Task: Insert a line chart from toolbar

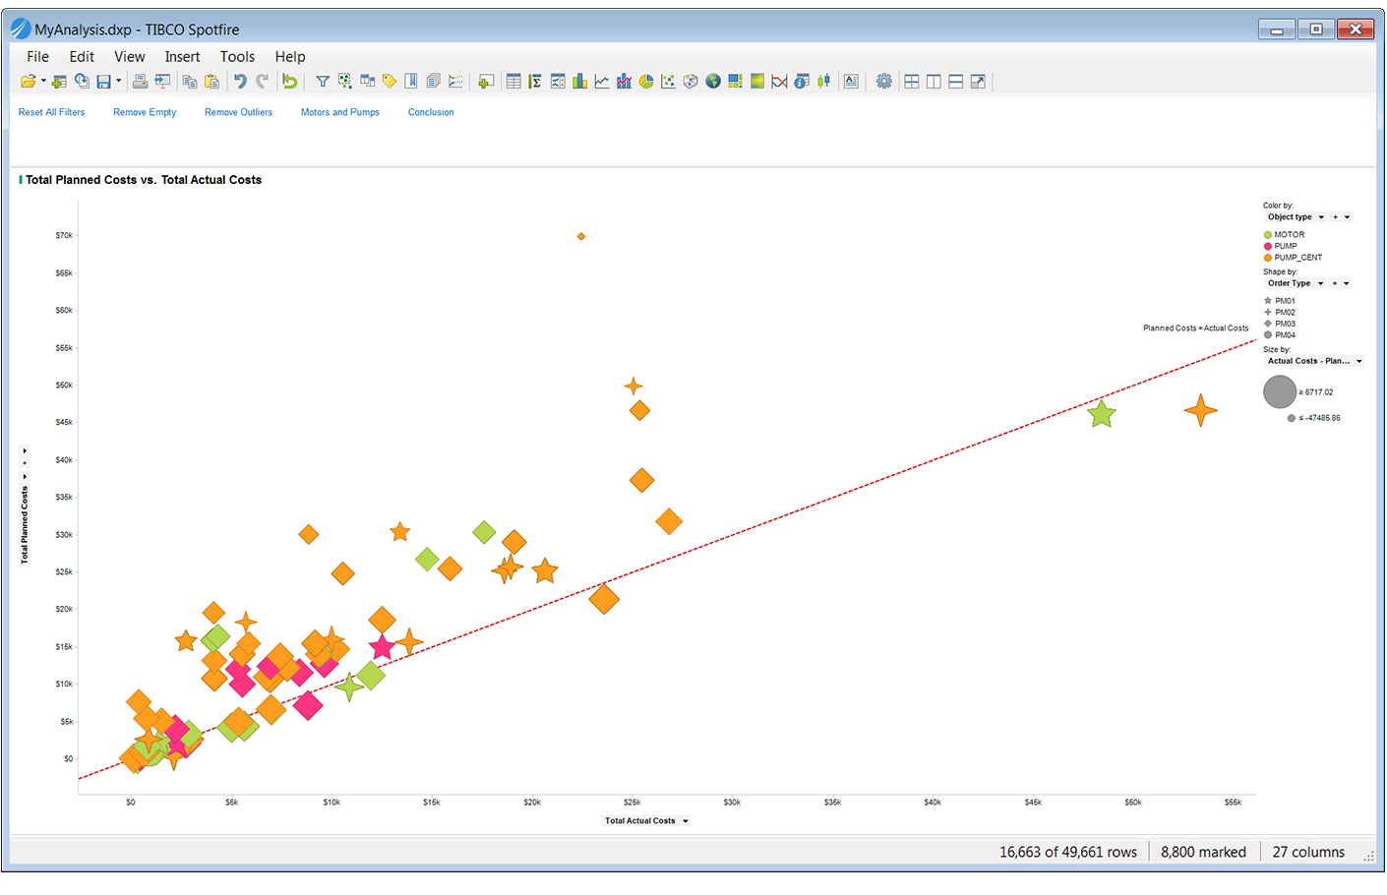Action: (602, 82)
